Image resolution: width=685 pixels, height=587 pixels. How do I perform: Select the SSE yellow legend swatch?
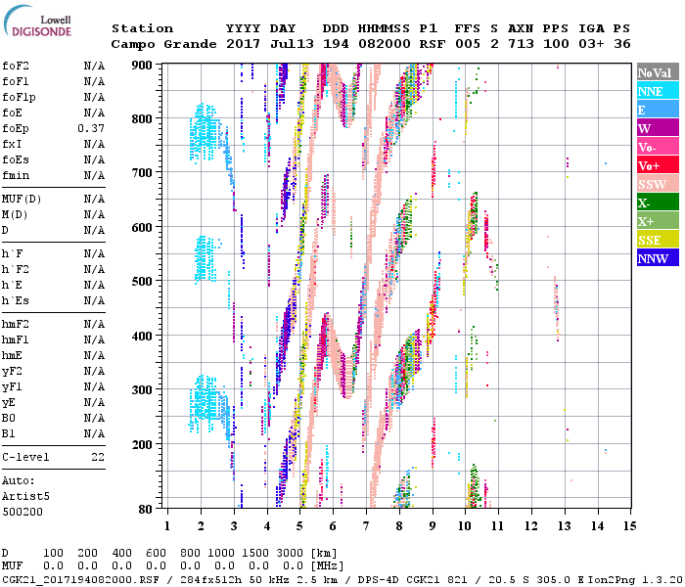(x=658, y=240)
